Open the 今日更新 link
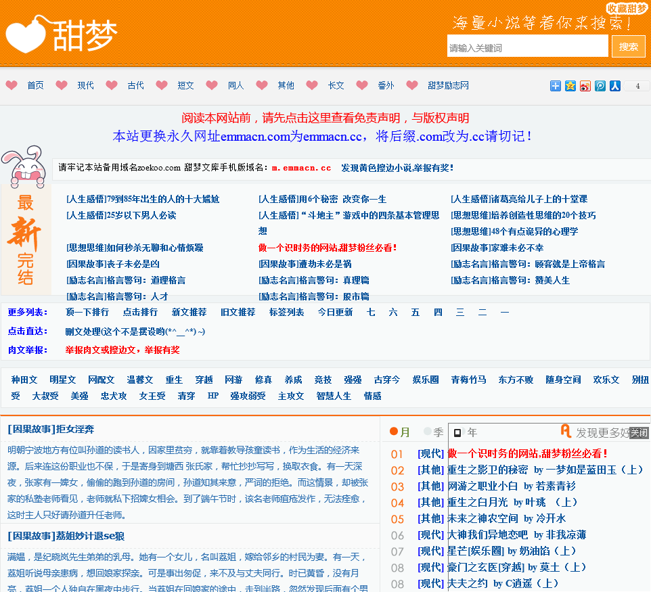This screenshot has width=651, height=592. [x=335, y=312]
